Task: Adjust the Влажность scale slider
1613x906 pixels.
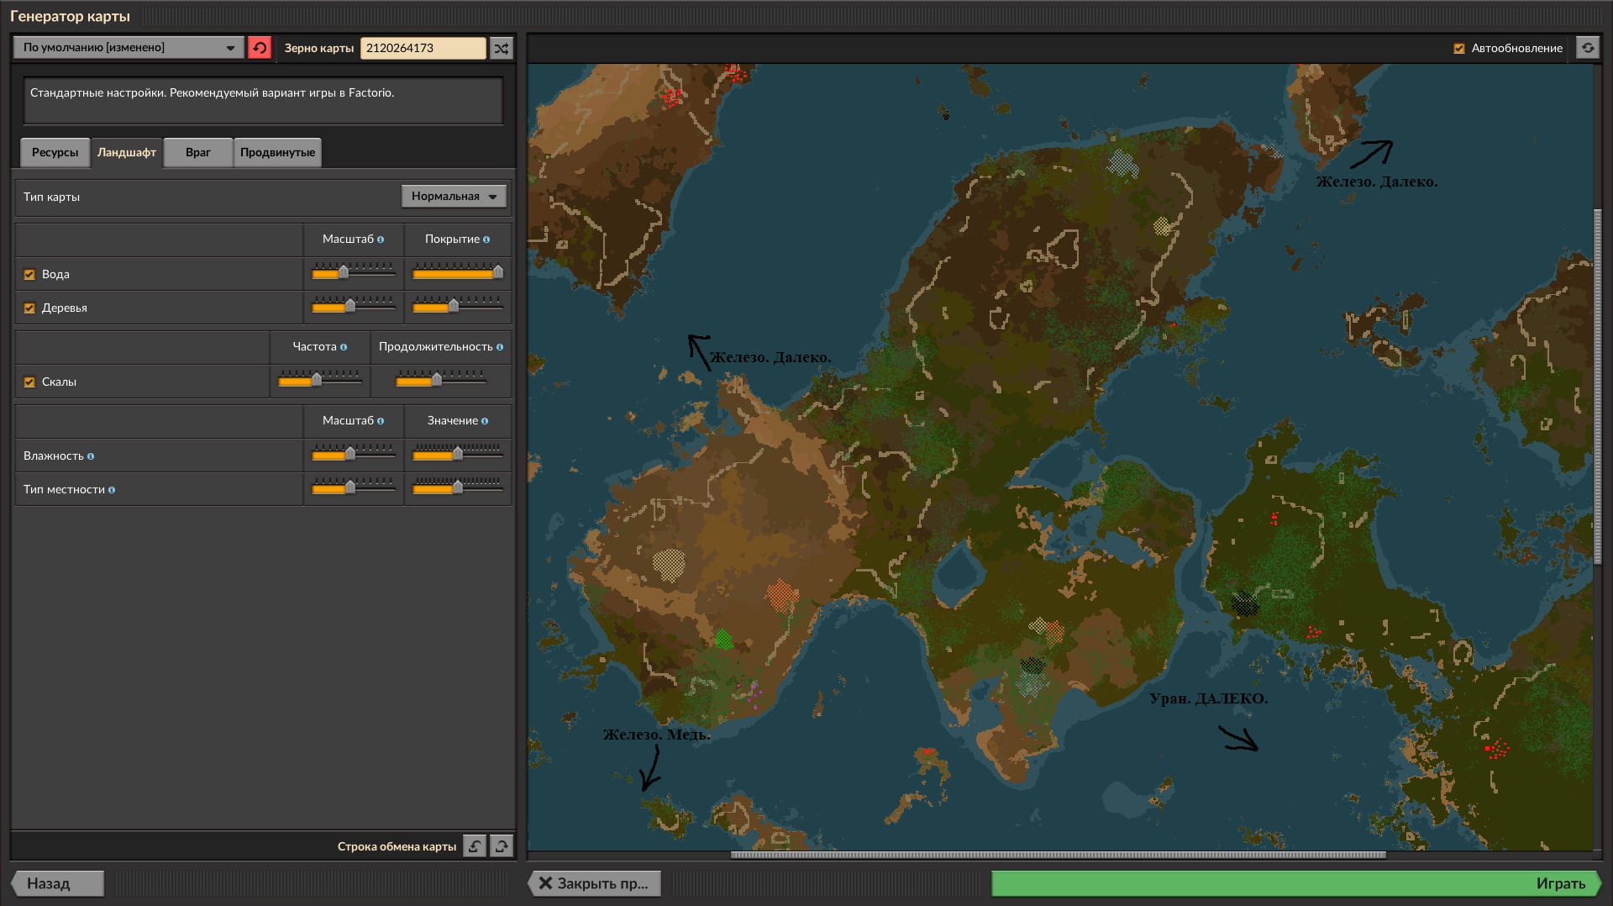Action: coord(353,455)
